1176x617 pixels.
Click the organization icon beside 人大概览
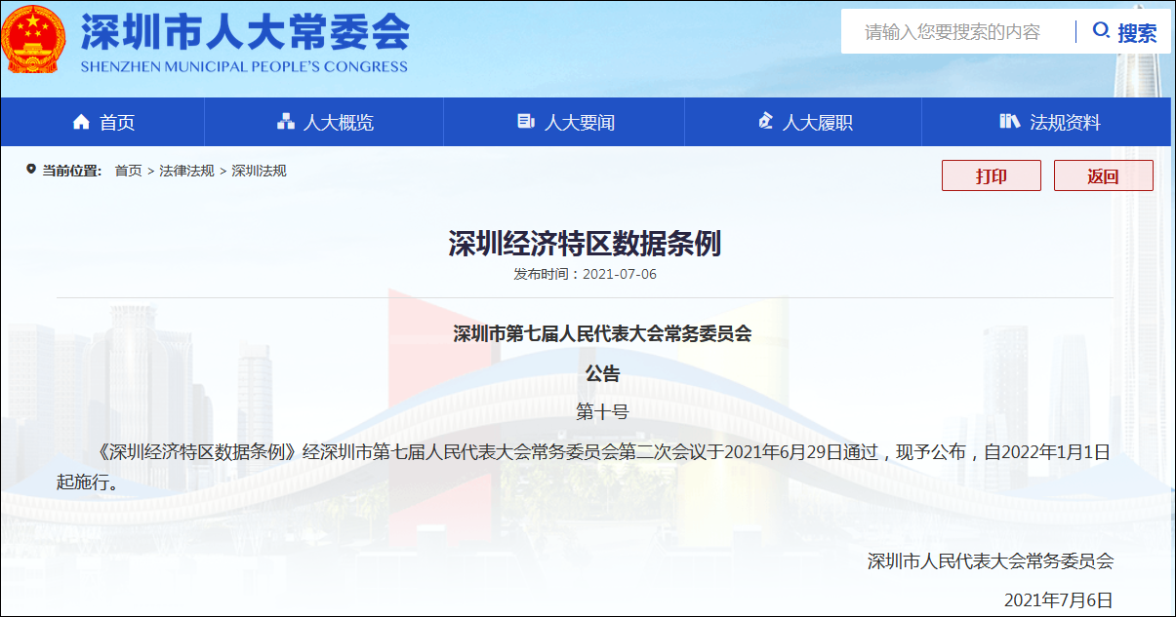[286, 122]
